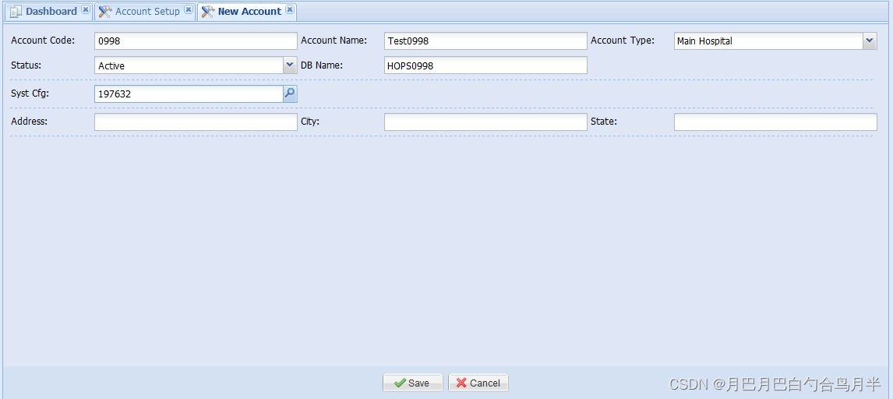Save the new account

[412, 383]
